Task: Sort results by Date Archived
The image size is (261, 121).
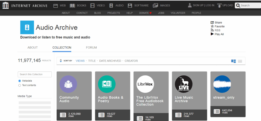Action: point(110,61)
